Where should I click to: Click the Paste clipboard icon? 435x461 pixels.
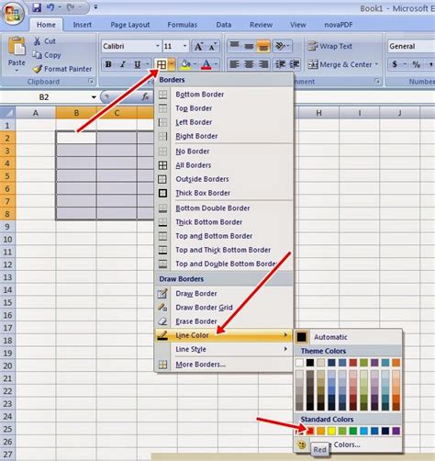click(17, 47)
